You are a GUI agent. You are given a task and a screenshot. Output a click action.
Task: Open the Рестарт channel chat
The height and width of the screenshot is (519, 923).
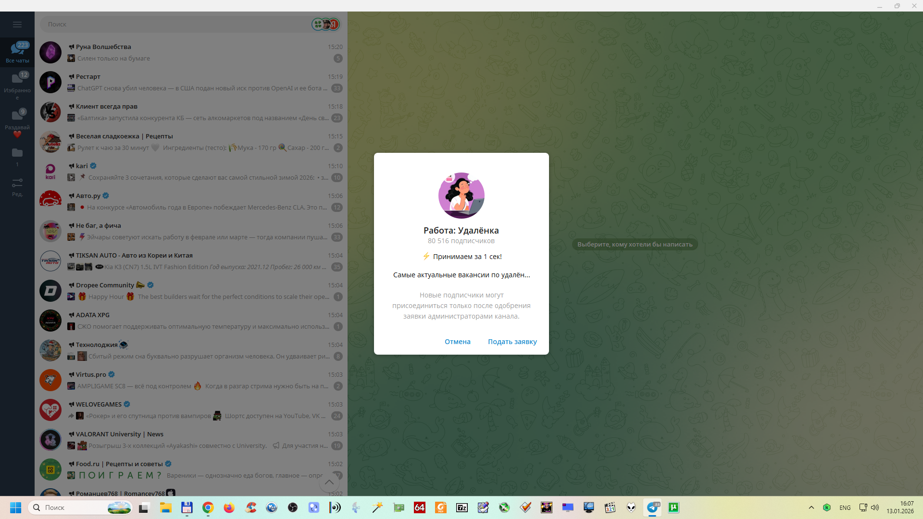[192, 82]
